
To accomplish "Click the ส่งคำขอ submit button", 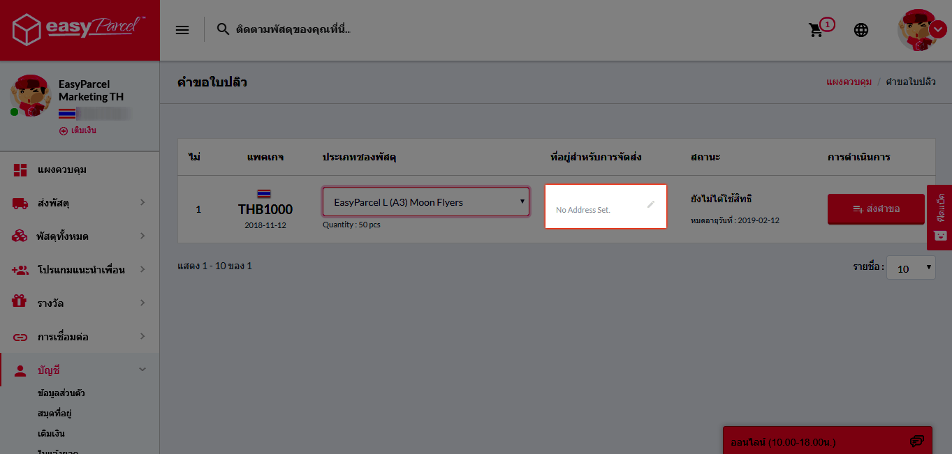I will (x=876, y=209).
